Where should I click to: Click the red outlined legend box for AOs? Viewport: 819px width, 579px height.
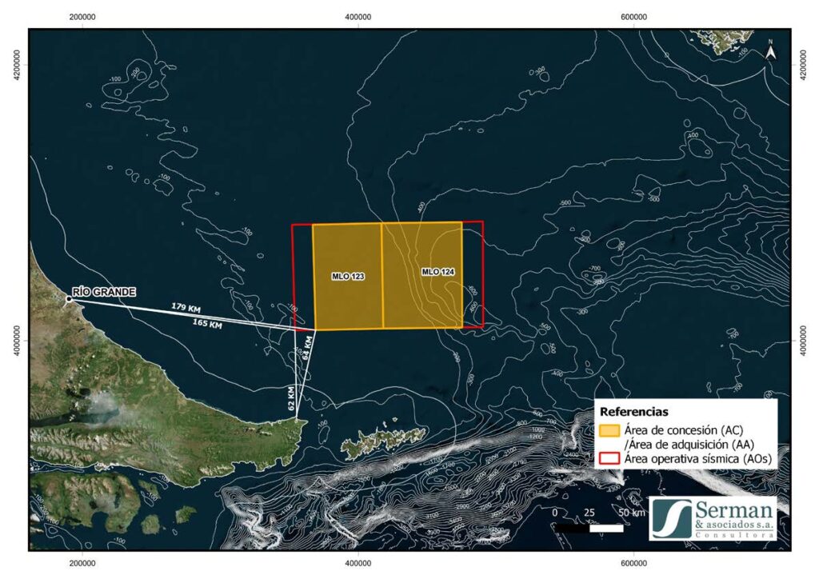[610, 458]
